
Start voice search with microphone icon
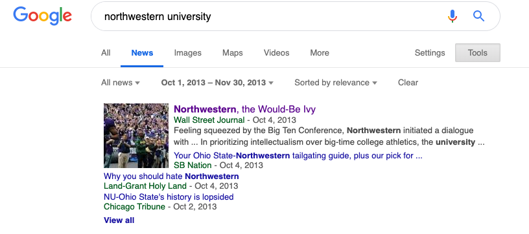[453, 16]
